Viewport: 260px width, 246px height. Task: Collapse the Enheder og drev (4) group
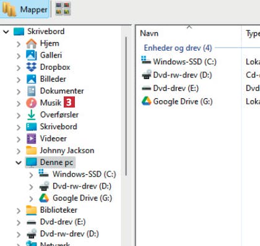(178, 48)
